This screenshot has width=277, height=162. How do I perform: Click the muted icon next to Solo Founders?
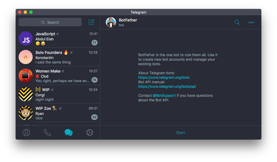[72, 52]
